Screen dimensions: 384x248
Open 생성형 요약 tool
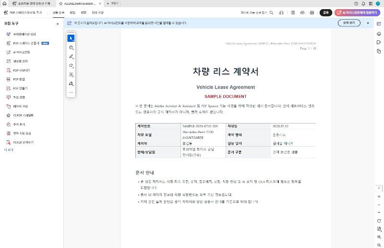click(17, 62)
